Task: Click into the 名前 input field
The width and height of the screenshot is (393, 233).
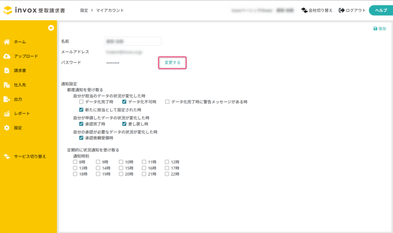Action: click(x=133, y=41)
